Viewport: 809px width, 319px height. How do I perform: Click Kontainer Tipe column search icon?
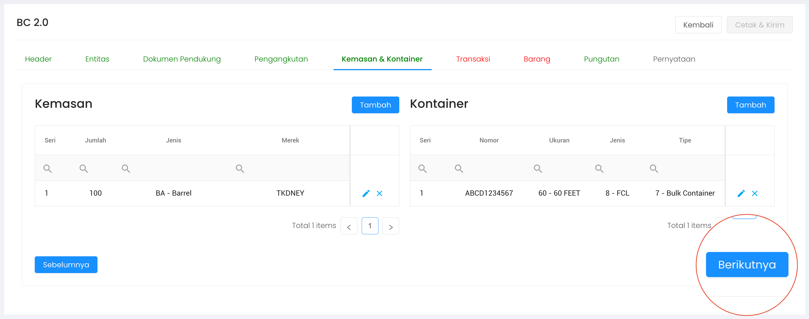[x=654, y=168]
